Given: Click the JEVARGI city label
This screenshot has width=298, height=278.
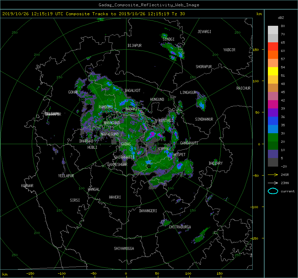Looking at the screenshot, I should click(x=204, y=32).
